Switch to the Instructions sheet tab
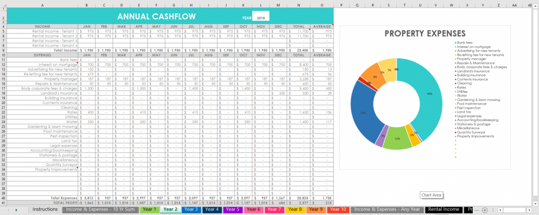 click(45, 210)
